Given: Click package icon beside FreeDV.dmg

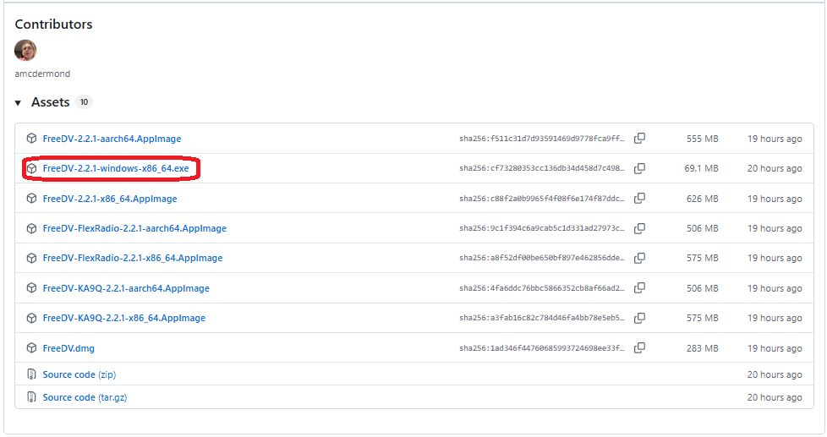Looking at the screenshot, I should click(x=31, y=348).
